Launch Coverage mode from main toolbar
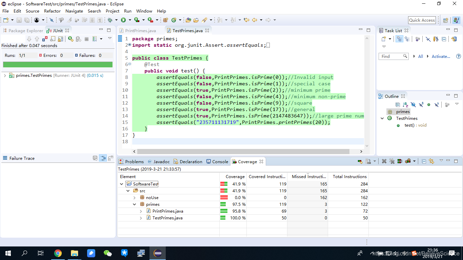Screen dimensions: 463x260 pos(137,20)
